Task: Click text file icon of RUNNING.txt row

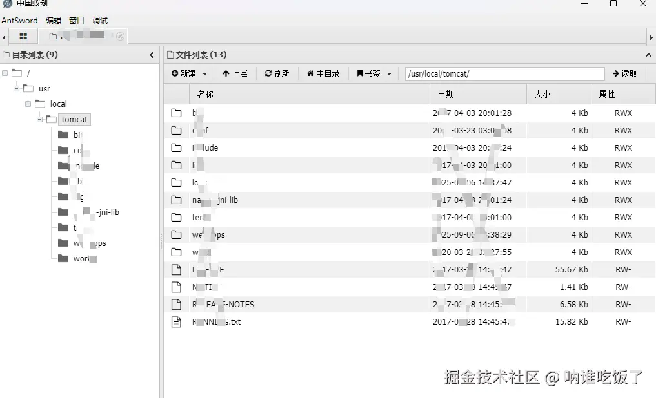Action: point(177,322)
